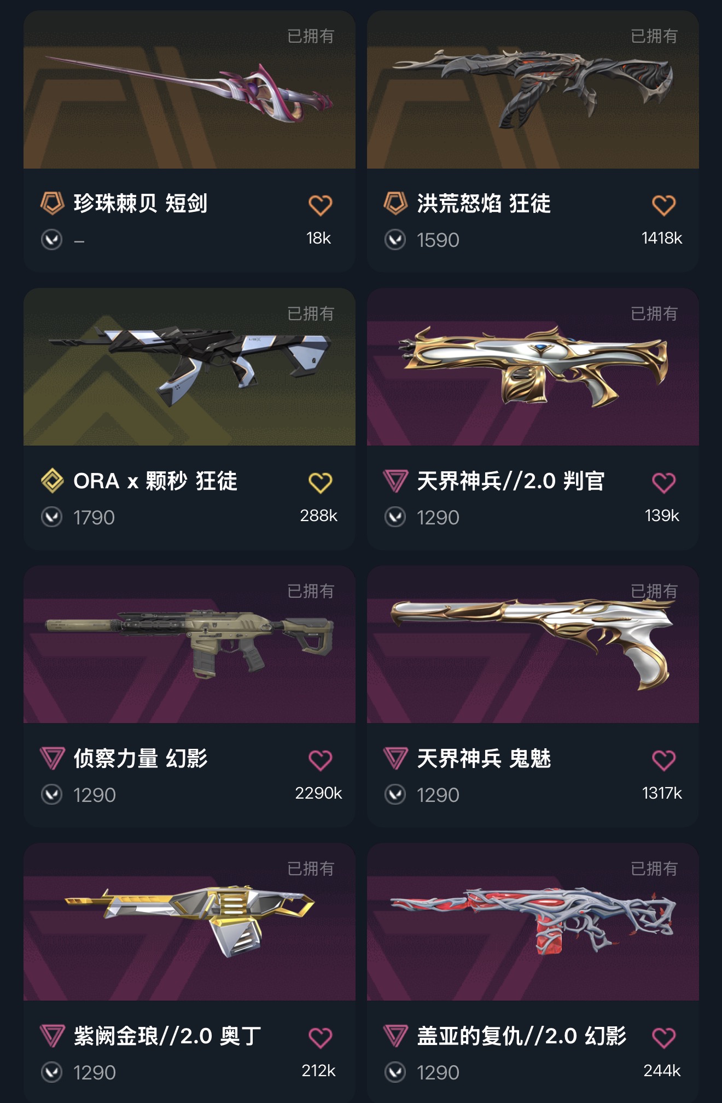Click pink triangle tier icon beside 天界神兵//2.0 判官
722x1103 pixels.
[x=395, y=481]
